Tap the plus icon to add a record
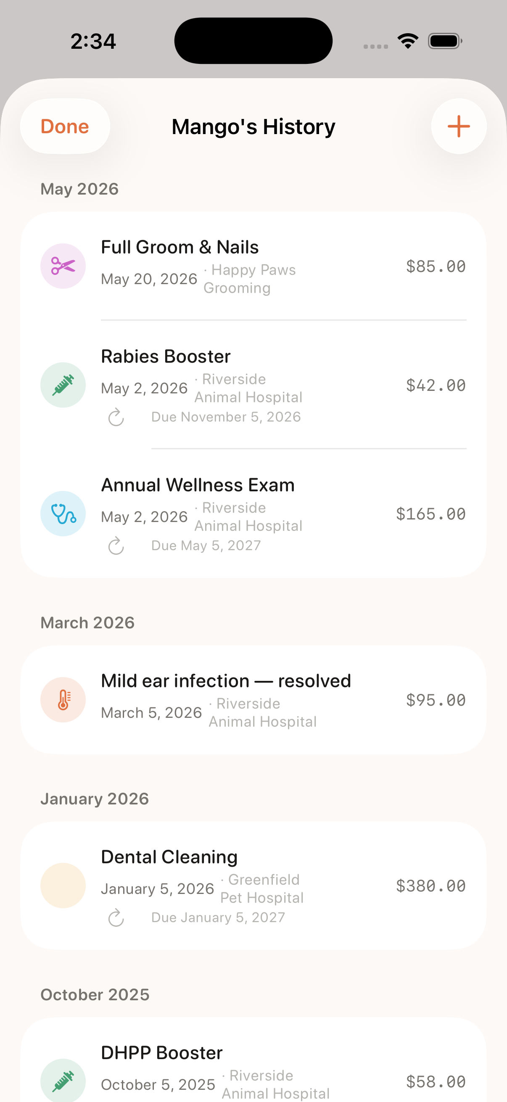The image size is (507, 1102). click(459, 126)
